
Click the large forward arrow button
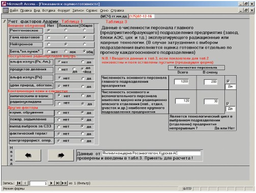coord(61,155)
